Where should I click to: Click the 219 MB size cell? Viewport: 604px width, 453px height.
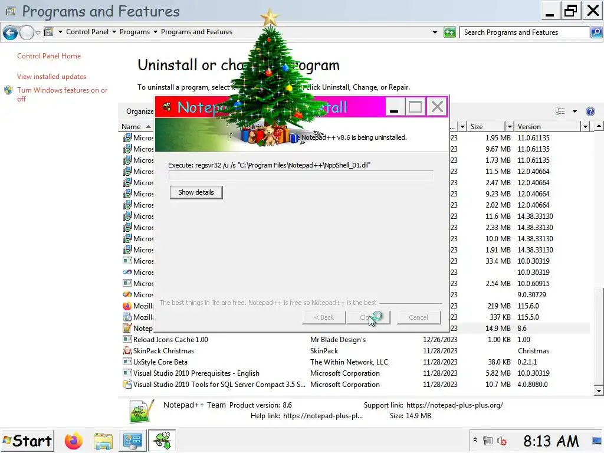point(499,306)
